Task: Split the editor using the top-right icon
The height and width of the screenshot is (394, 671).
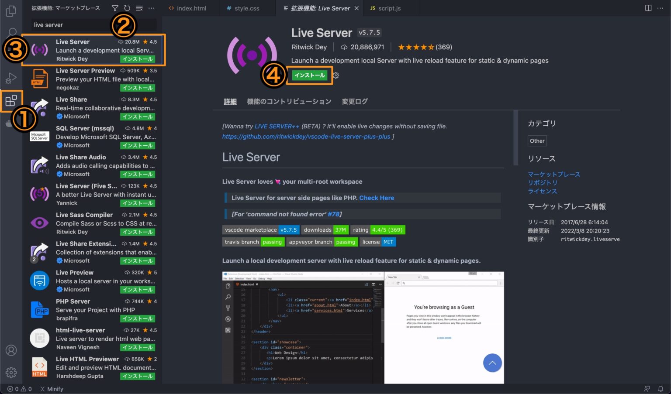Action: tap(647, 8)
